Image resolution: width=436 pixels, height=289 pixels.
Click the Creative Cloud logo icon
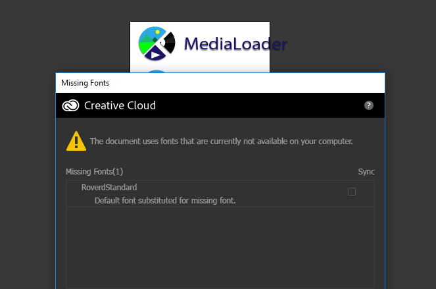click(70, 105)
